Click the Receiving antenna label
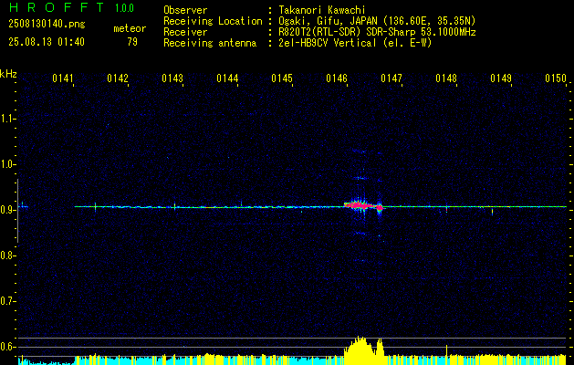574x365 pixels. click(x=210, y=43)
